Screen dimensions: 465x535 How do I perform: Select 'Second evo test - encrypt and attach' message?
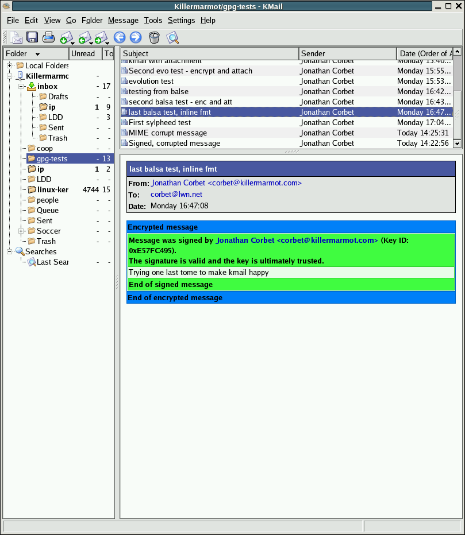pyautogui.click(x=287, y=71)
